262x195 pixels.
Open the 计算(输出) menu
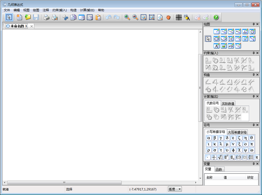click(87, 10)
